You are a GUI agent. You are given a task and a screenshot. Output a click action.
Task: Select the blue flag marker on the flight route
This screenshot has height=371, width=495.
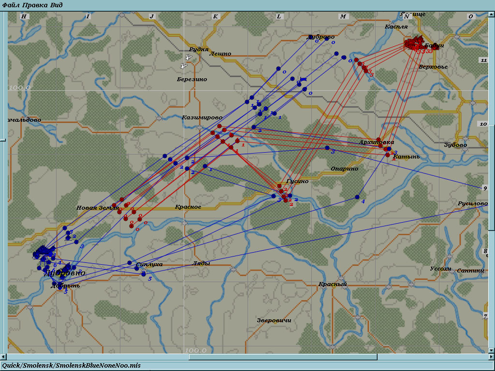(x=303, y=79)
